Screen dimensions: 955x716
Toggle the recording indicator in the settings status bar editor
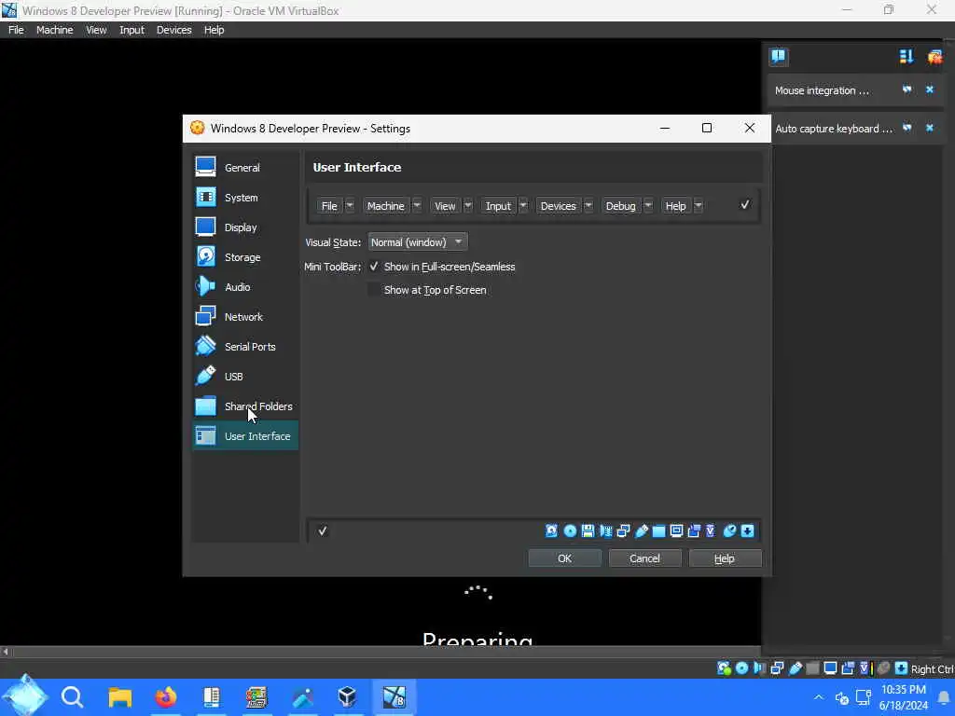(694, 530)
